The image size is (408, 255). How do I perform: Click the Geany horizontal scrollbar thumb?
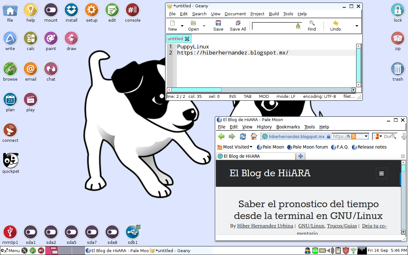196,90
